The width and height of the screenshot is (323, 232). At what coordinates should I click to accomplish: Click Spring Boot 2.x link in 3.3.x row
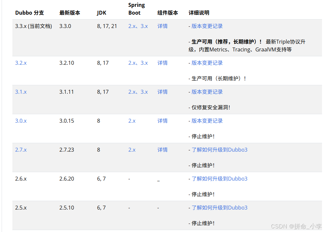click(x=132, y=26)
